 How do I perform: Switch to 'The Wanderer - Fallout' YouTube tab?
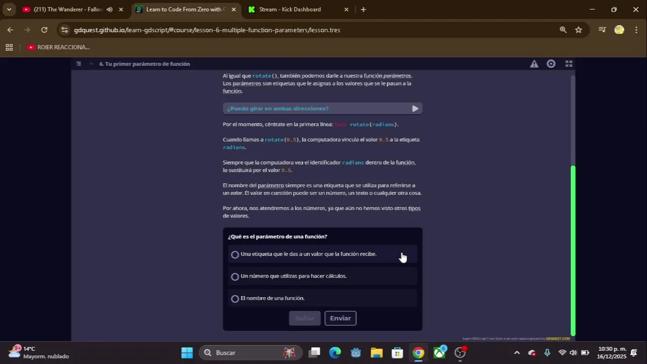point(68,9)
